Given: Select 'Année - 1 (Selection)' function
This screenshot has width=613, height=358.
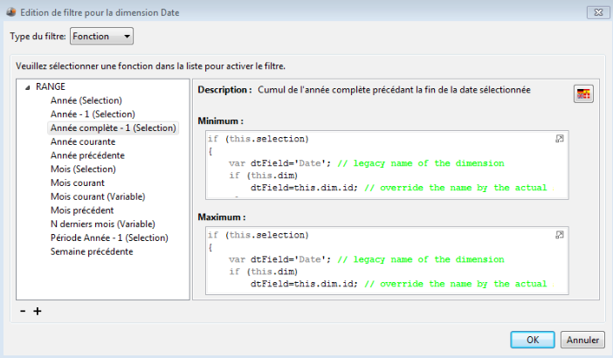Looking at the screenshot, I should tap(93, 114).
